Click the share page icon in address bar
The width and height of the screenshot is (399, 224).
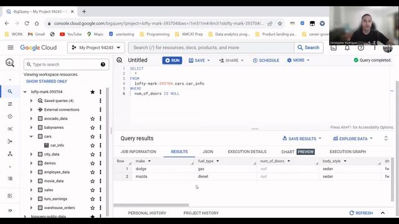[270, 24]
